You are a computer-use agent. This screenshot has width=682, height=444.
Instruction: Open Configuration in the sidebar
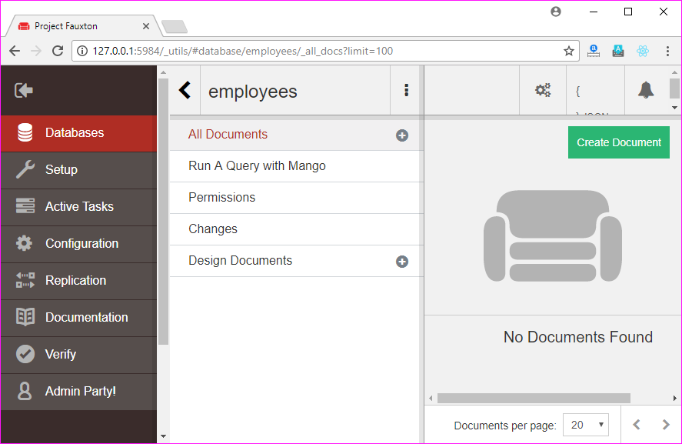[x=78, y=244]
